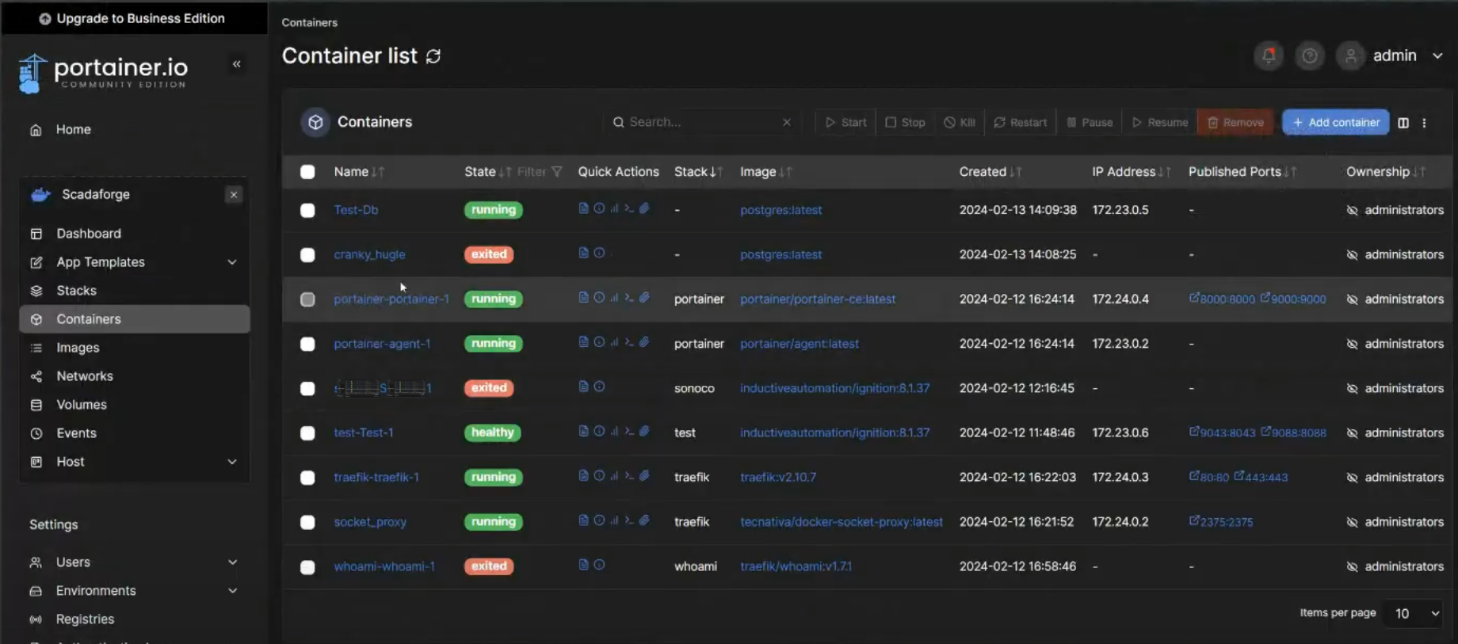This screenshot has width=1458, height=644.
Task: Click the portainer.io logo
Action: pyautogui.click(x=103, y=73)
